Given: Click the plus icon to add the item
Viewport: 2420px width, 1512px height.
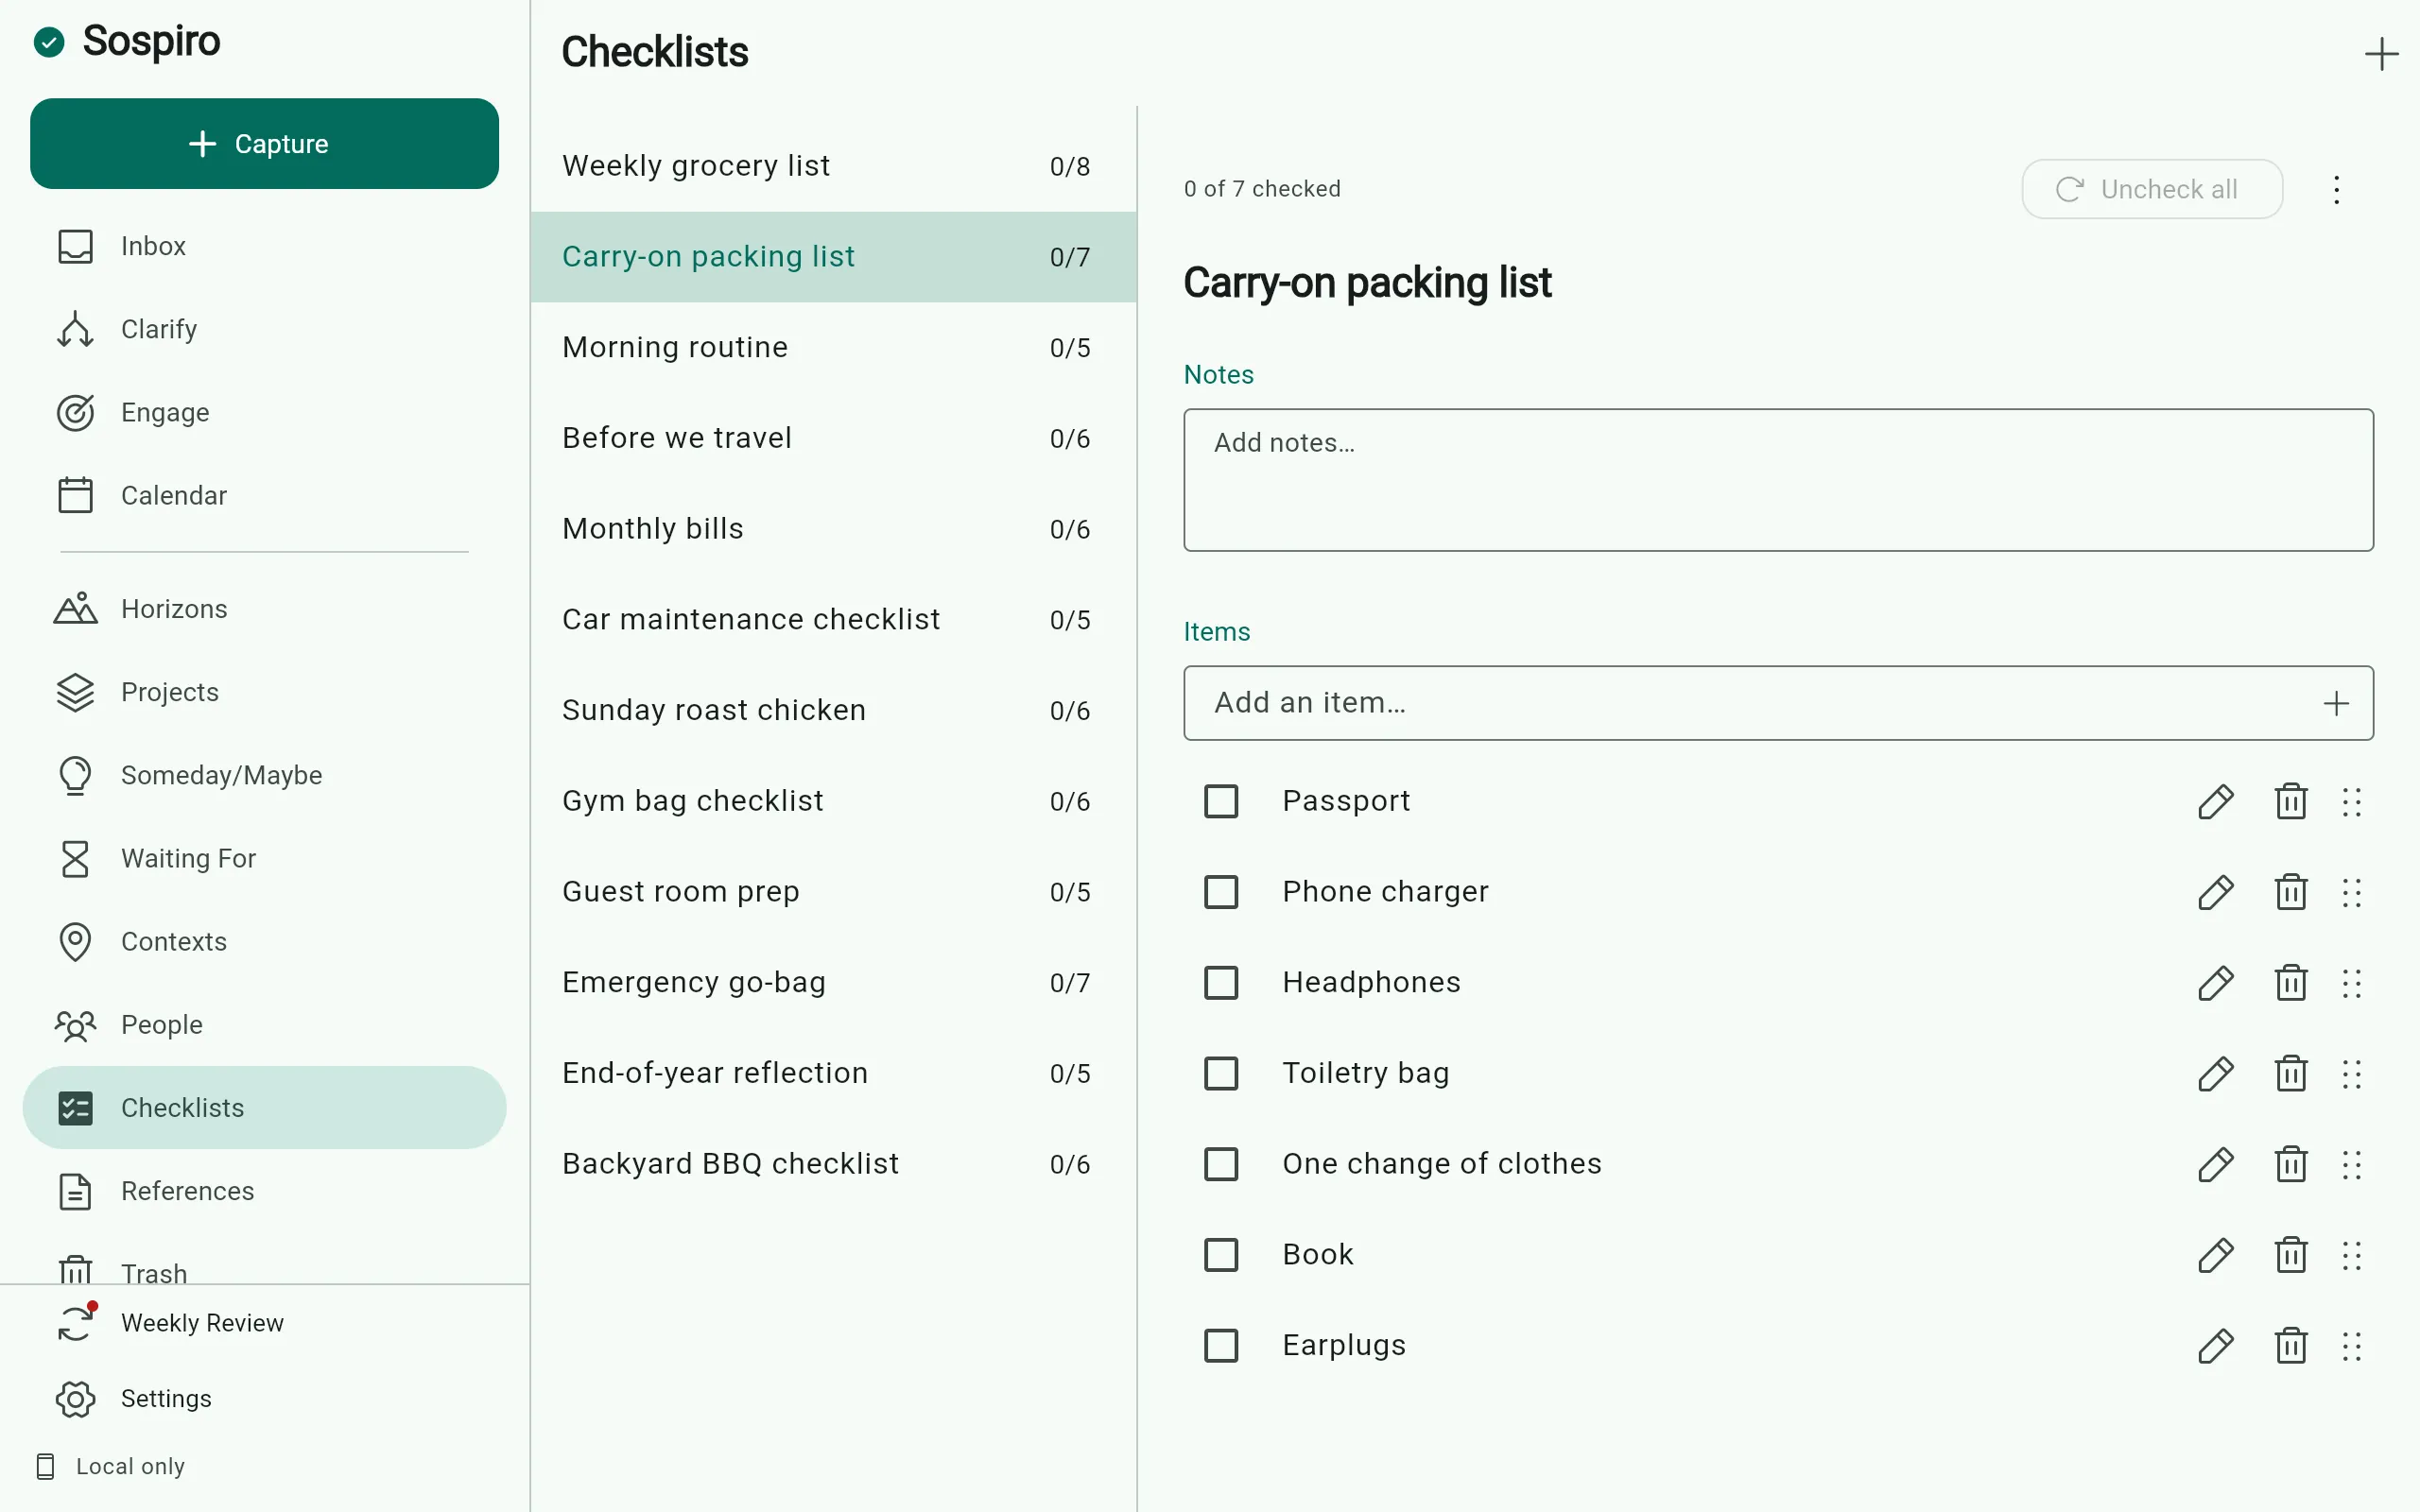Looking at the screenshot, I should click(x=2336, y=703).
